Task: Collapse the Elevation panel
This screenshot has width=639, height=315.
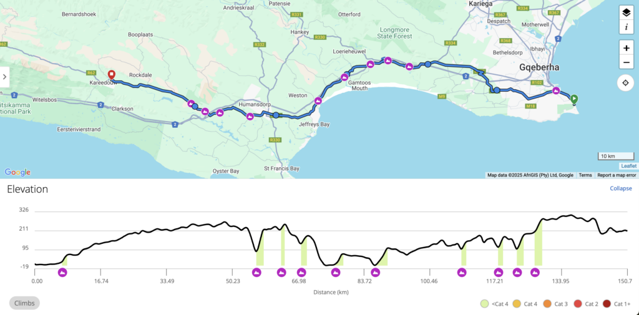Action: click(620, 188)
